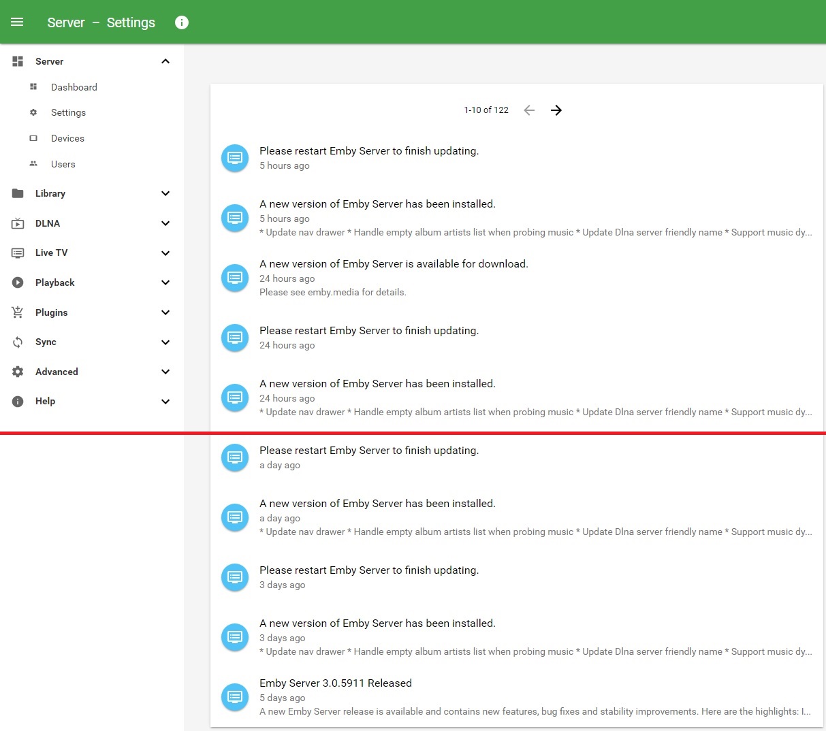Open the 'available for download' notification
The height and width of the screenshot is (731, 826).
tap(394, 264)
